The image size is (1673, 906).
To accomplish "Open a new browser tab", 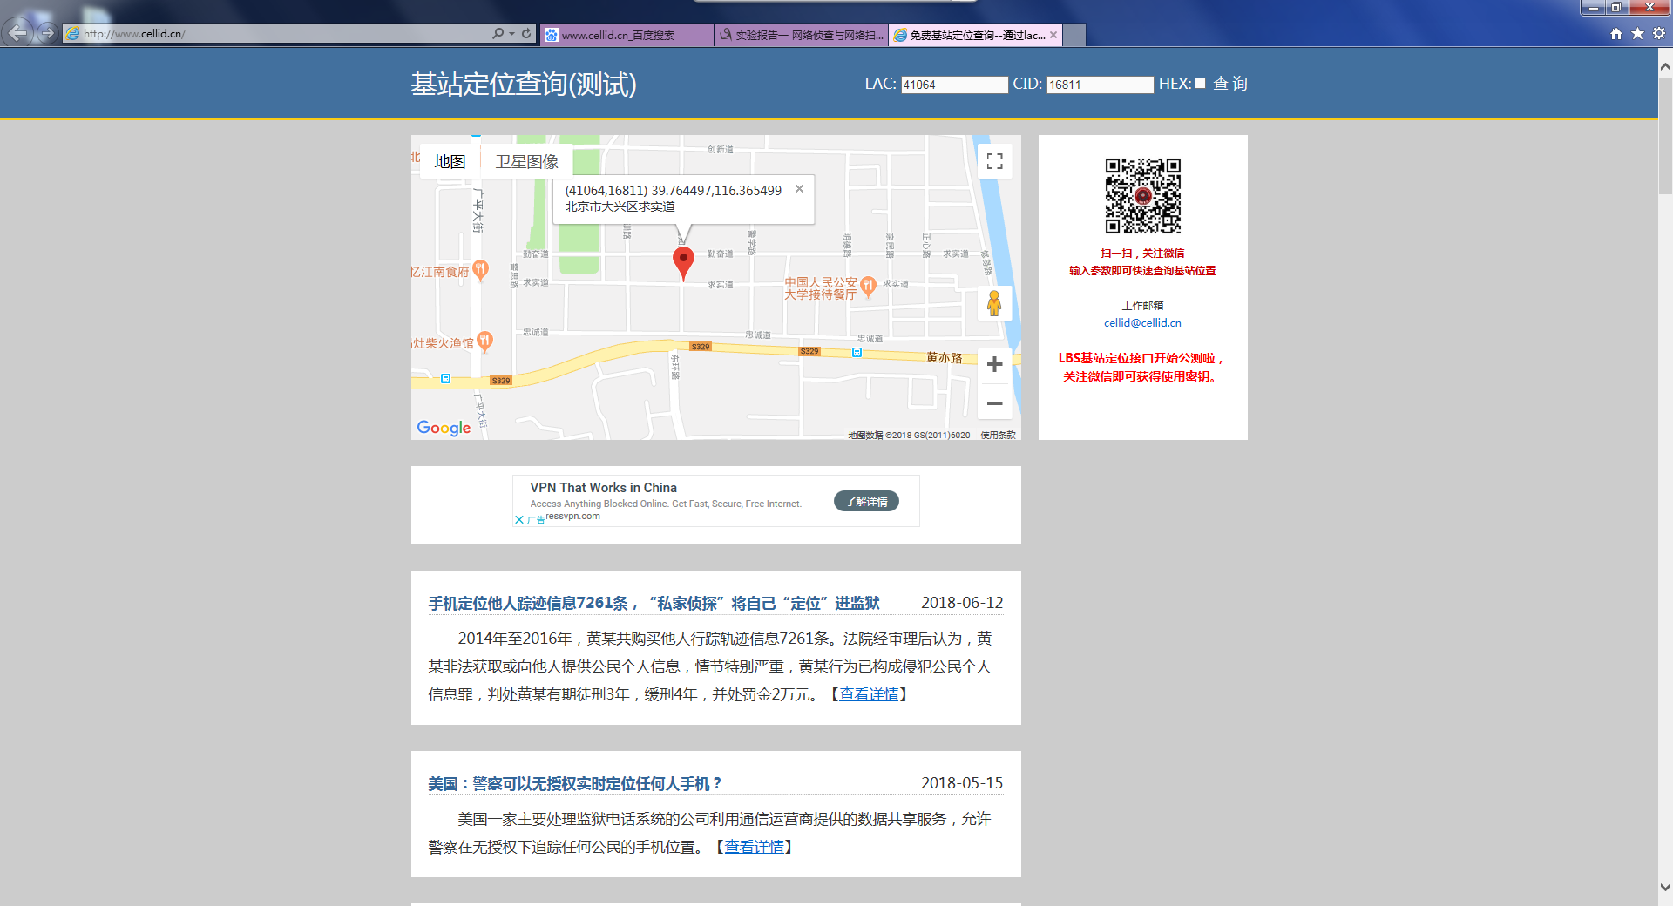I will (x=1074, y=35).
